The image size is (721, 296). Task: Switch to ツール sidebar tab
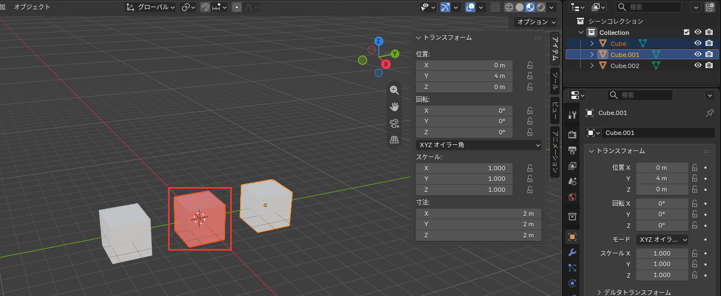(554, 81)
